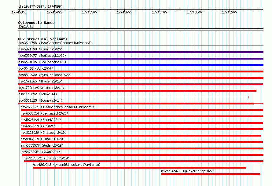The image size is (272, 186).
Task: Click the nsv6599077 Sedlazeck2020 variant label
Action: coord(42,56)
